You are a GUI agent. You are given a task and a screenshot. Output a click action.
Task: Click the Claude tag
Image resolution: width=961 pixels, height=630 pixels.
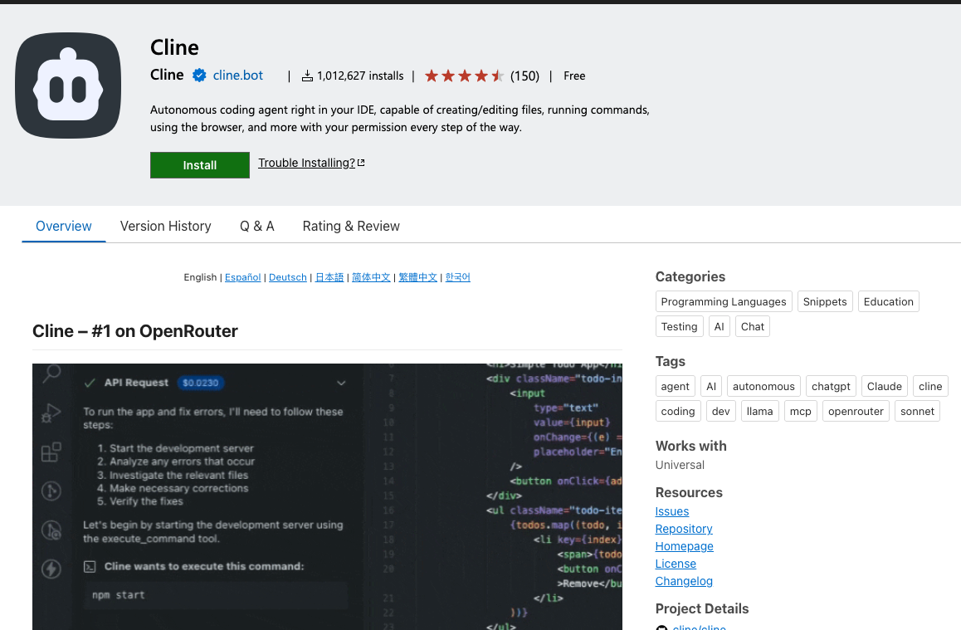[x=885, y=387]
